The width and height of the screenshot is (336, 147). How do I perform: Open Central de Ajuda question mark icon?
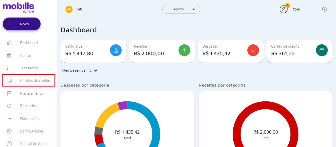tap(9, 143)
